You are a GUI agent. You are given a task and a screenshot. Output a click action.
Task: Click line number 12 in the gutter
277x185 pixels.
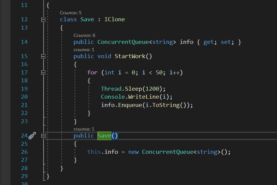click(24, 19)
